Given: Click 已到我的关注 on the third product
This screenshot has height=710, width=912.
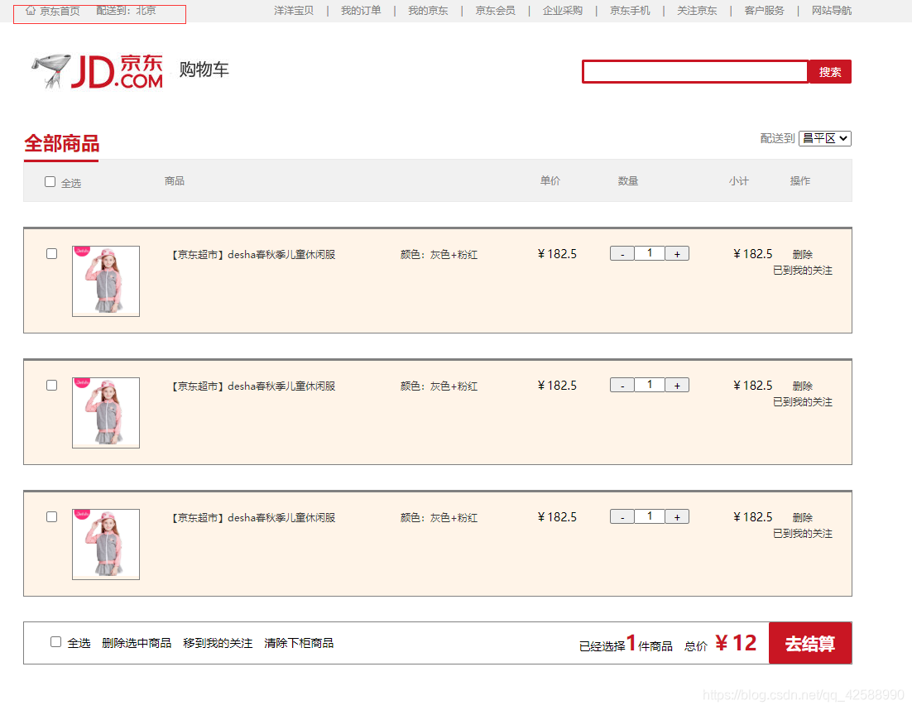Looking at the screenshot, I should coord(803,533).
